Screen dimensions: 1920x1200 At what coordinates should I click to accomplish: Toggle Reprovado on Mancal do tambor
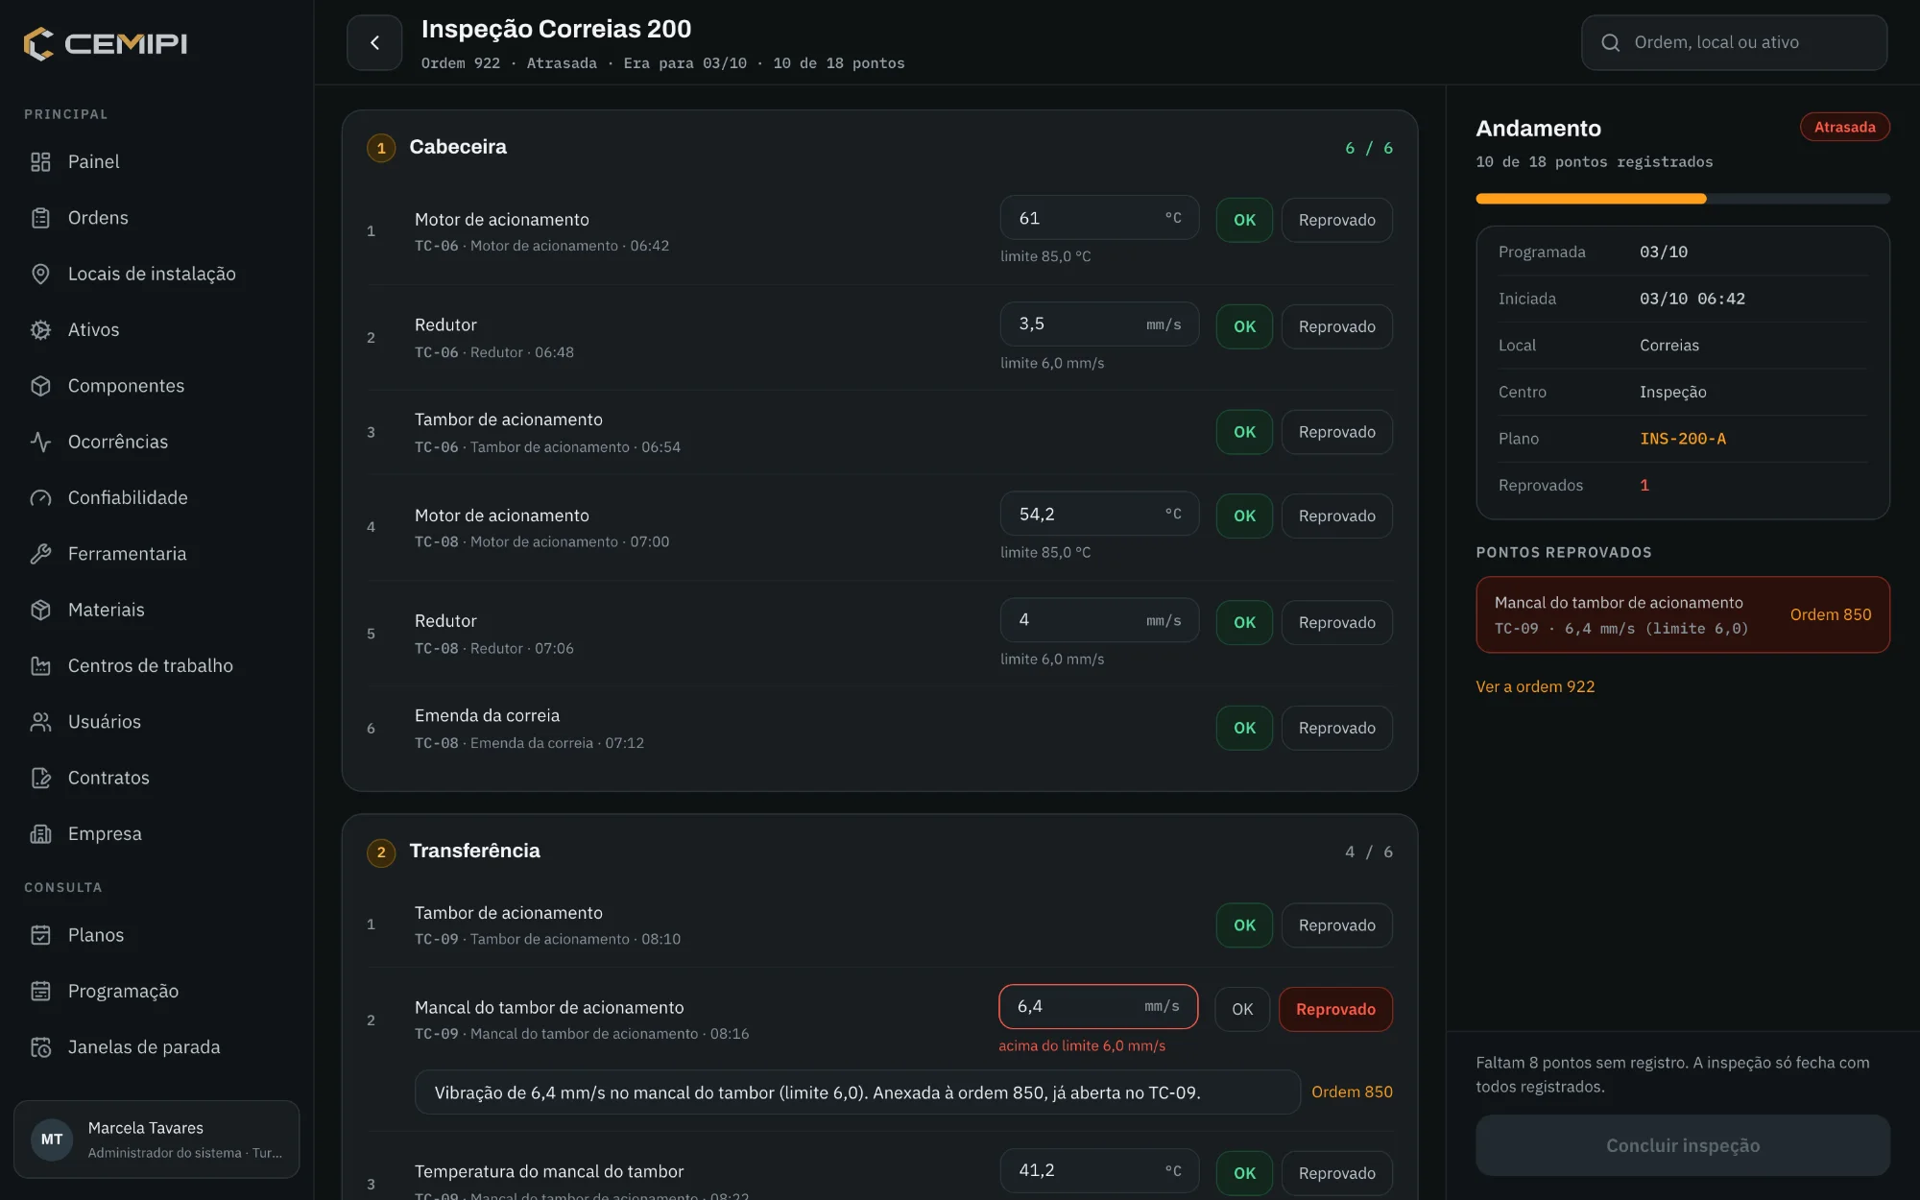tap(1335, 1009)
